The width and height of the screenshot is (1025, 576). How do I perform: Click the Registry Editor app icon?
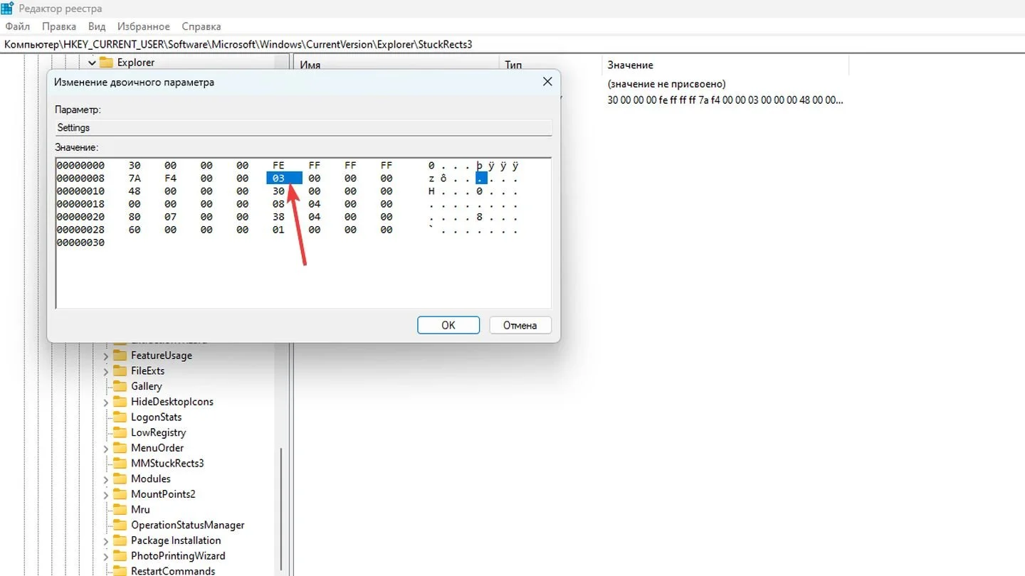pos(8,9)
